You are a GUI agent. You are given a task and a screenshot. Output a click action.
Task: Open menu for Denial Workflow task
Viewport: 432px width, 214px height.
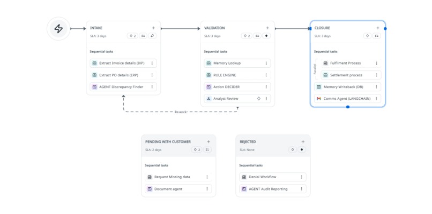pos(301,177)
